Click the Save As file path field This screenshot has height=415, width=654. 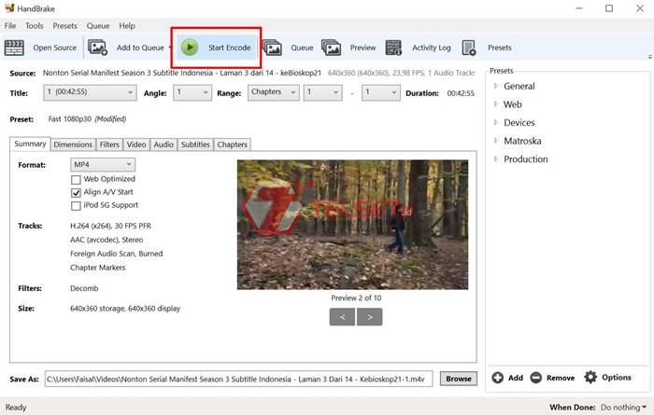tap(240, 379)
